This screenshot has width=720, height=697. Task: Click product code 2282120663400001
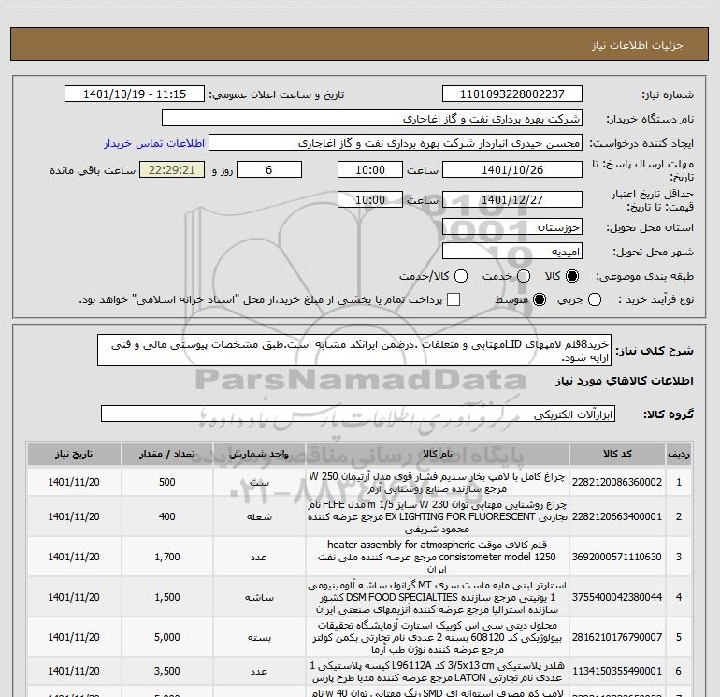(x=617, y=516)
